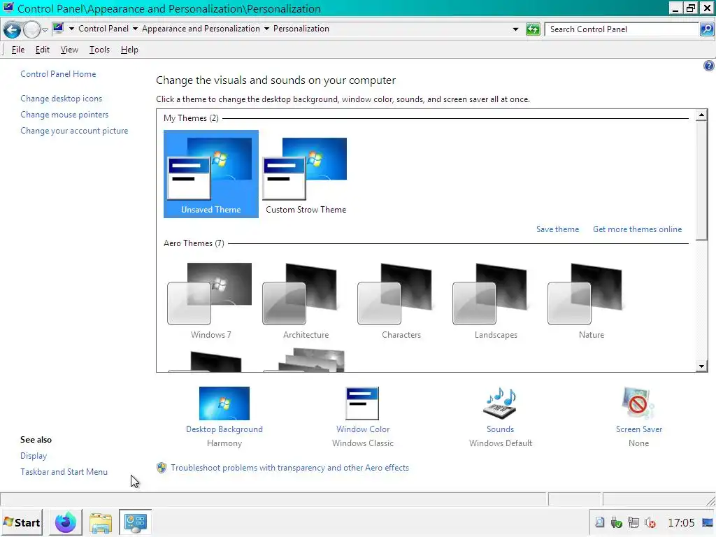Open the Screen Saver icon
Screen dimensions: 716x537
638,403
